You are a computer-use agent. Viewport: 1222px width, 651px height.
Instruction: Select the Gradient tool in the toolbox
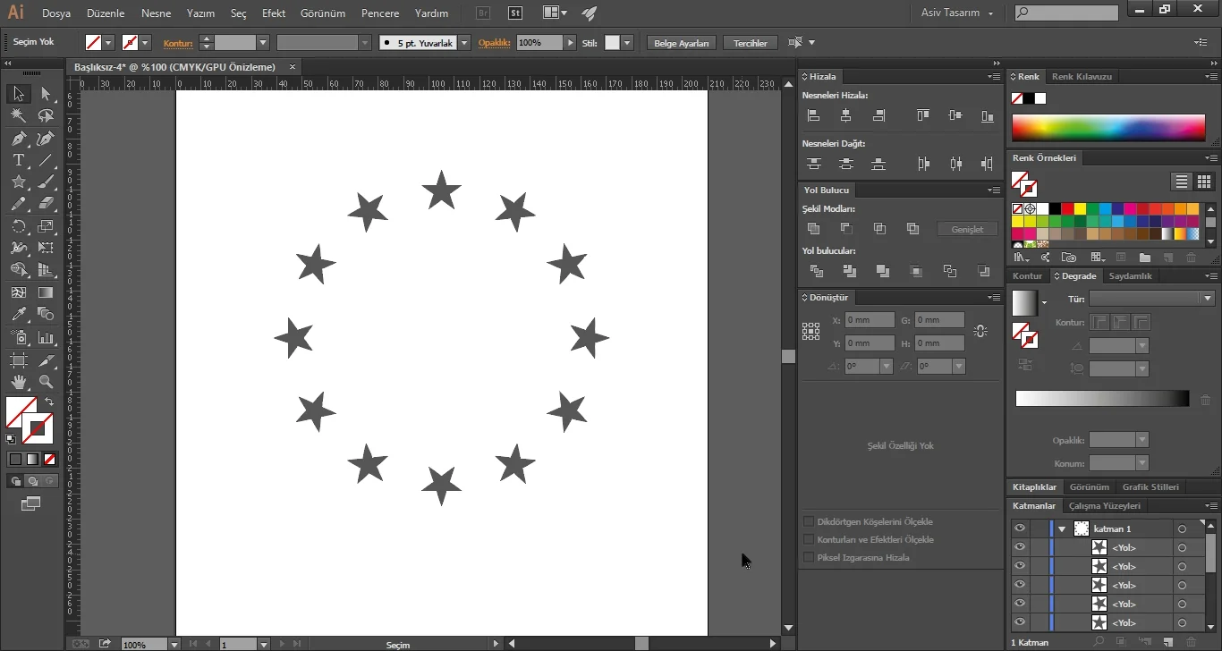(x=46, y=292)
